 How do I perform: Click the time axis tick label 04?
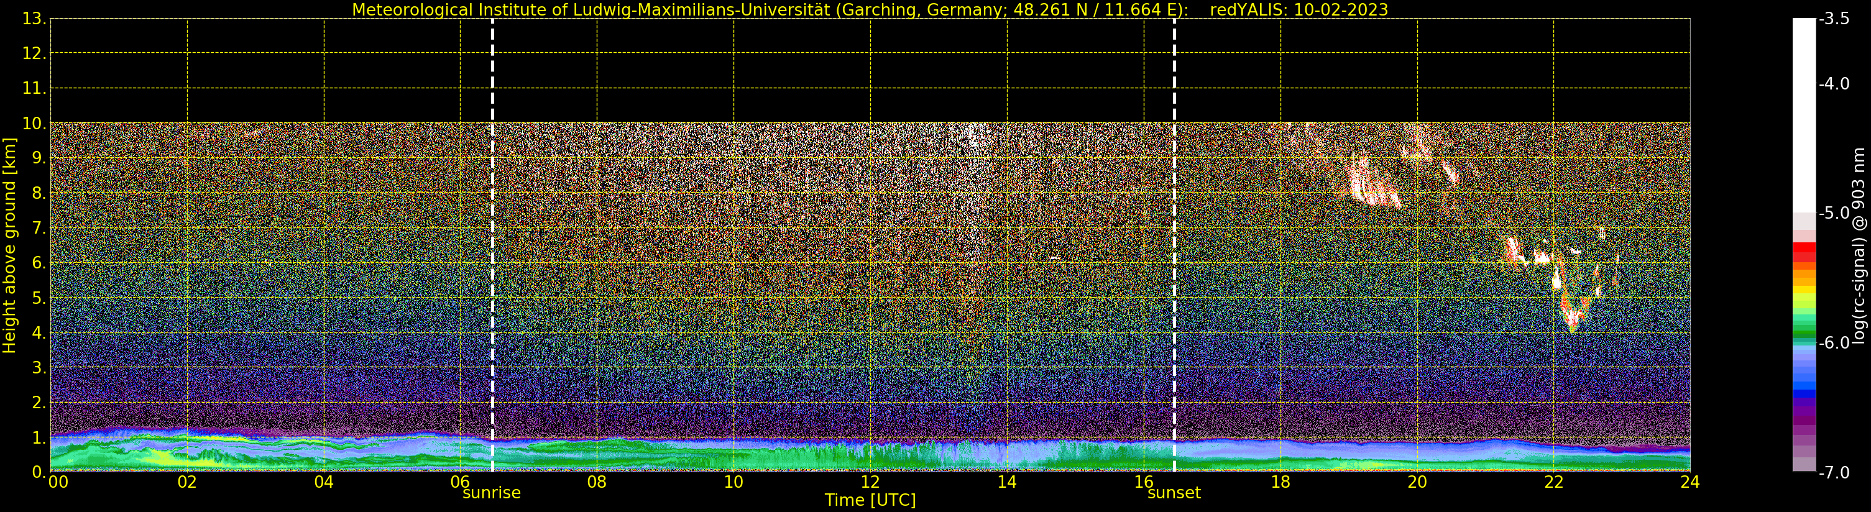(324, 482)
